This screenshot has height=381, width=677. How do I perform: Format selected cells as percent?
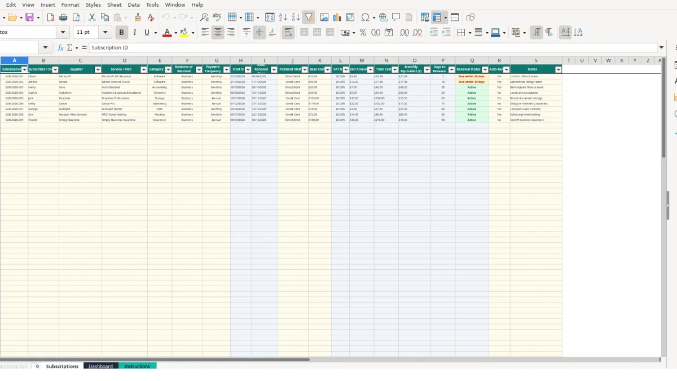coord(363,33)
